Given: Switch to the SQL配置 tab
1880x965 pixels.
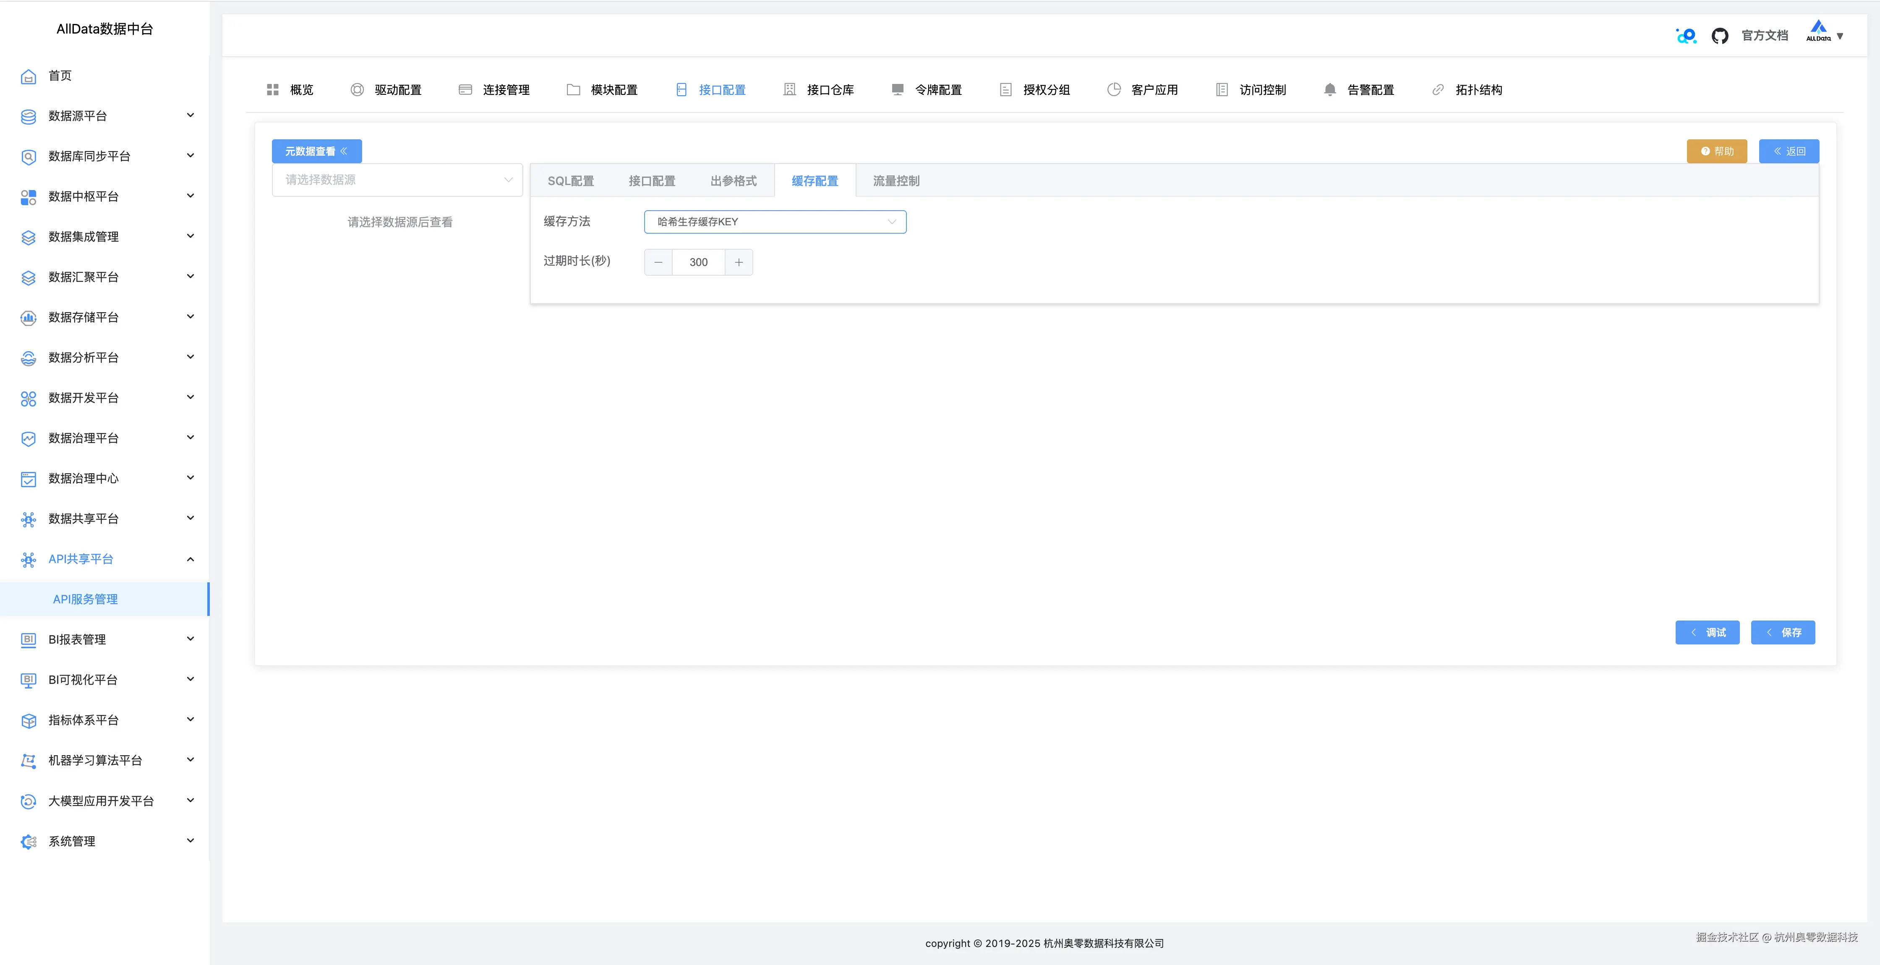Looking at the screenshot, I should (570, 181).
